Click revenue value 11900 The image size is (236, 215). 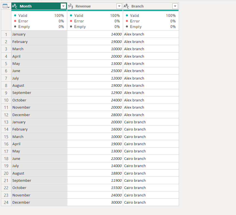point(95,180)
